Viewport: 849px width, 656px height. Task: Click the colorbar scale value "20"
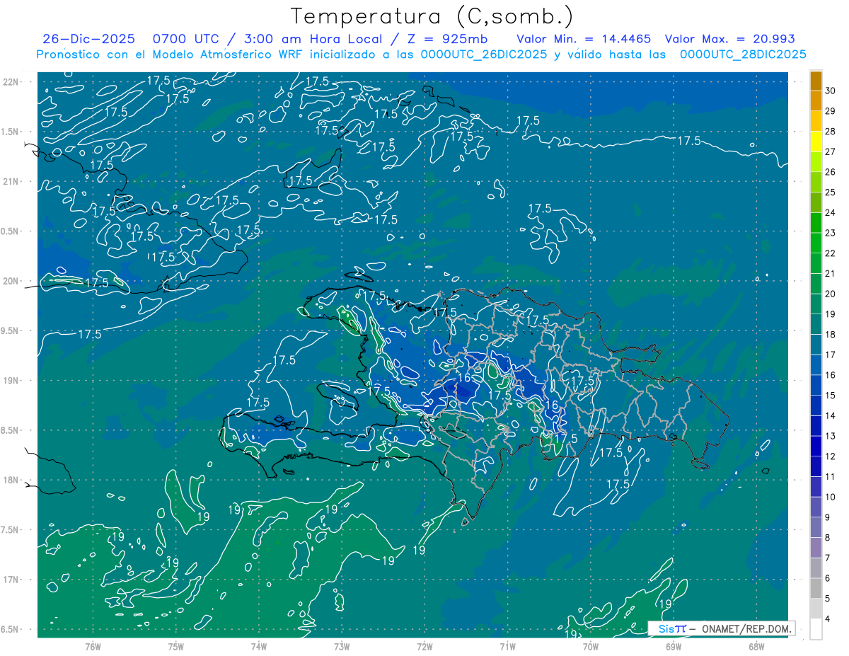pyautogui.click(x=831, y=294)
